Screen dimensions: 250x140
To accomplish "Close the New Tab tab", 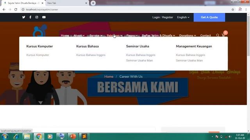I will [86, 3].
